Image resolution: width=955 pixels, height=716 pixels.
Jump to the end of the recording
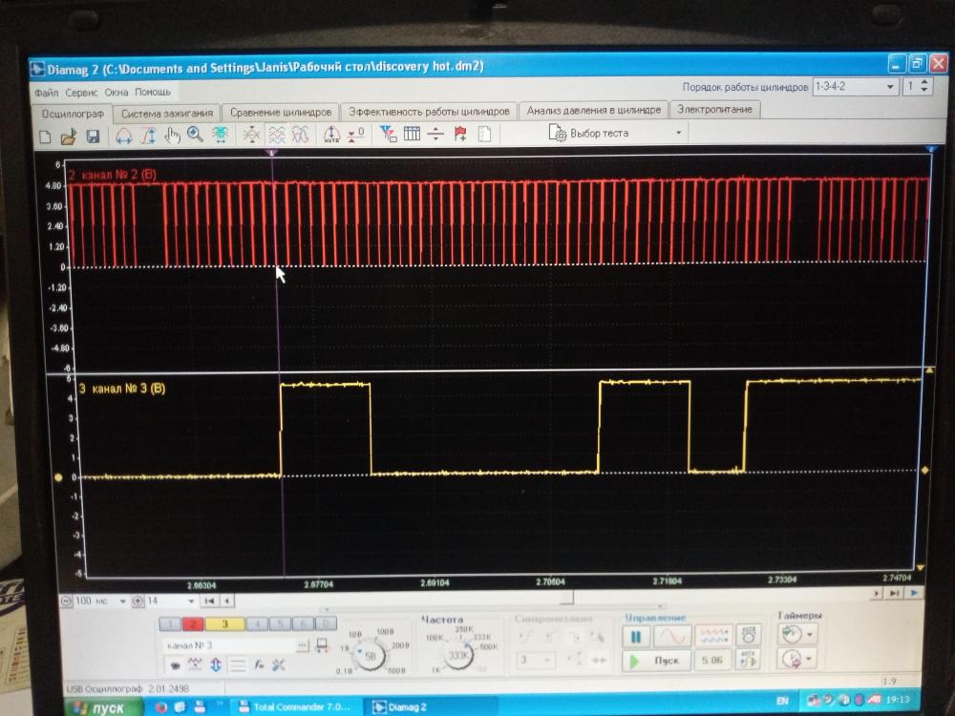pos(894,593)
